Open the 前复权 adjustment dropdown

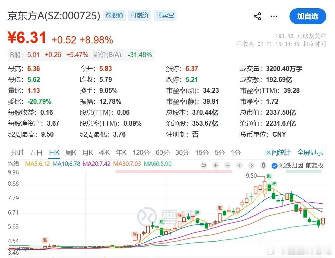pos(314,165)
